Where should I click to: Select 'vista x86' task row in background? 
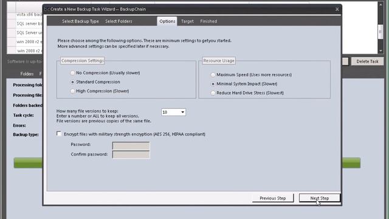point(29,15)
